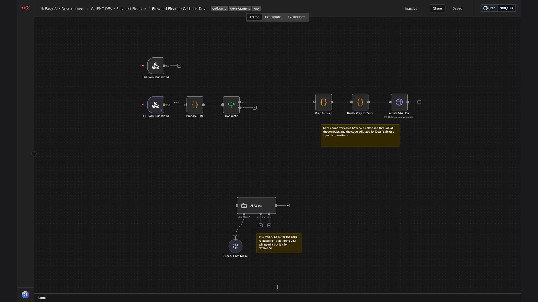This screenshot has width=538, height=302.
Task: Add node after AI Agent output
Action: pyautogui.click(x=287, y=206)
